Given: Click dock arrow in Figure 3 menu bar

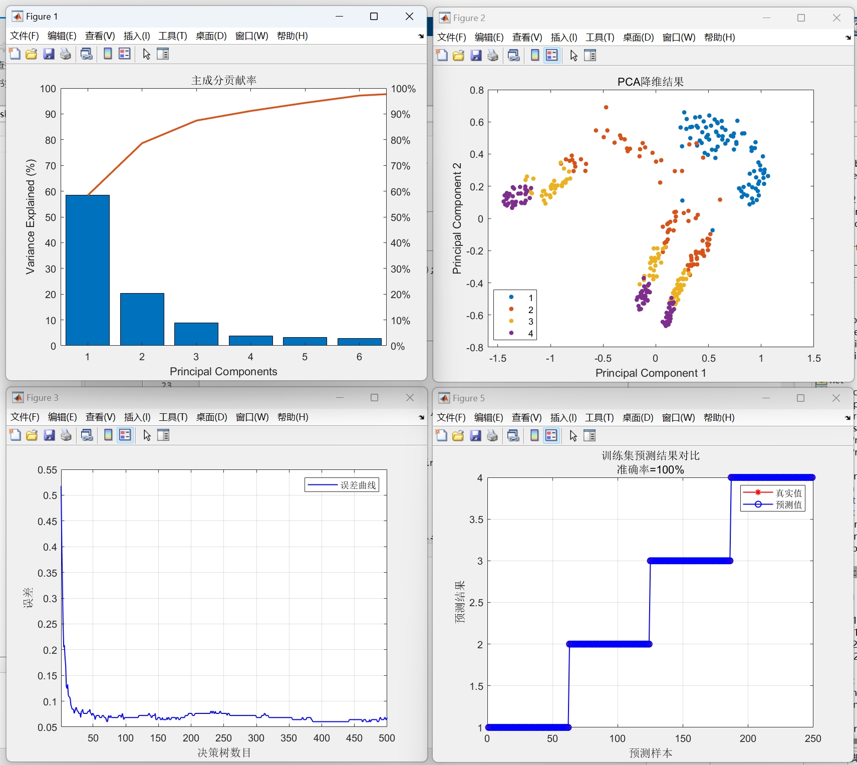Looking at the screenshot, I should (x=422, y=417).
